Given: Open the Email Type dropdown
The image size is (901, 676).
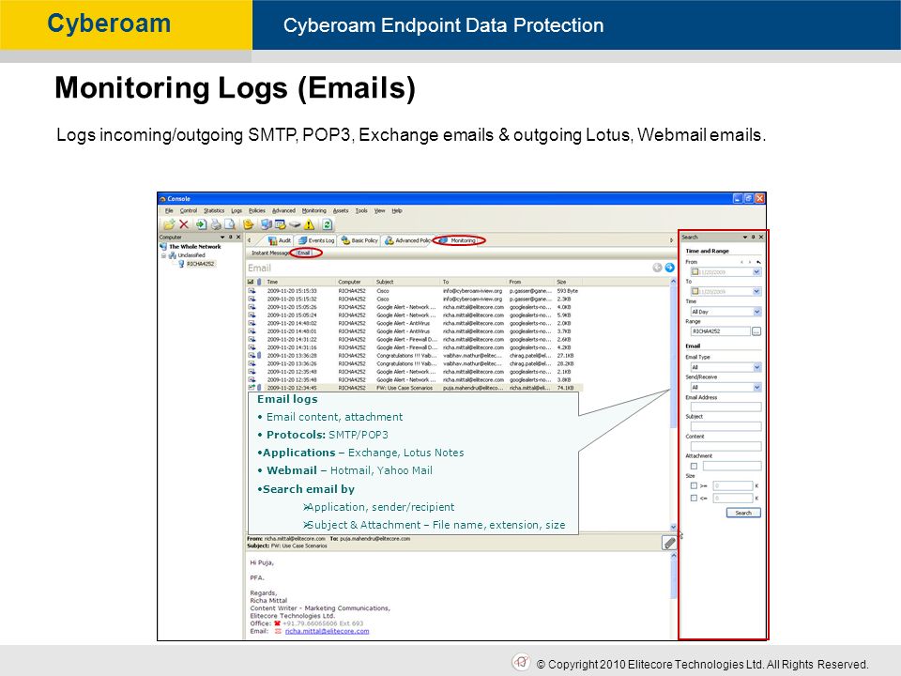Looking at the screenshot, I should pyautogui.click(x=756, y=367).
